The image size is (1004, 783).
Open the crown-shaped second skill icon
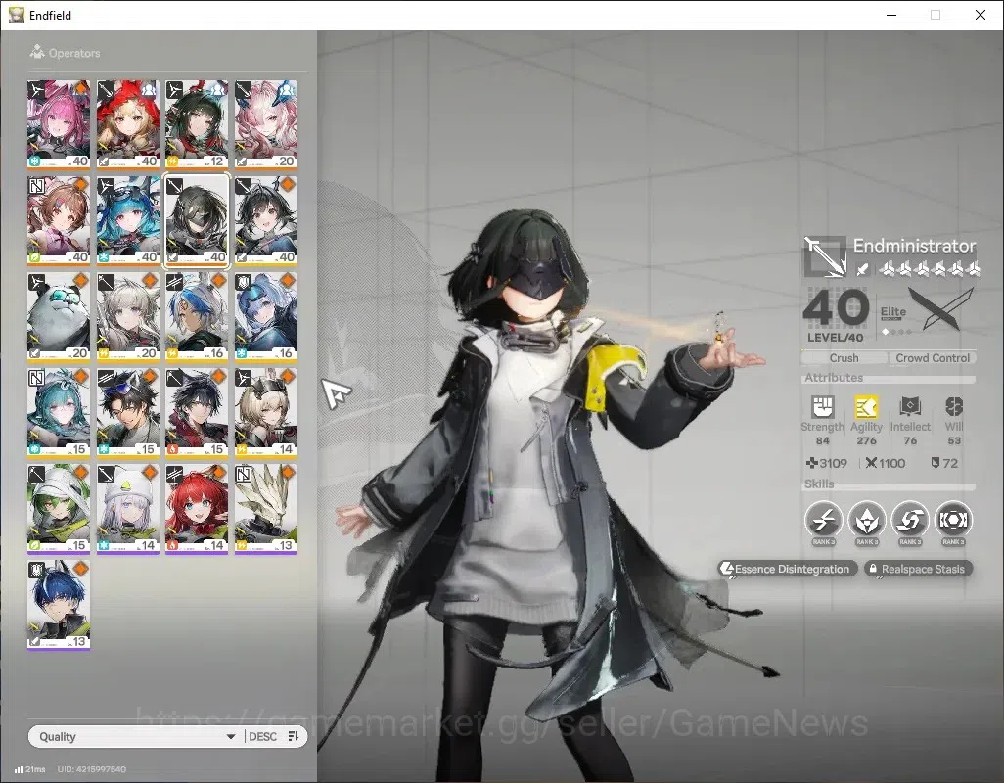866,519
